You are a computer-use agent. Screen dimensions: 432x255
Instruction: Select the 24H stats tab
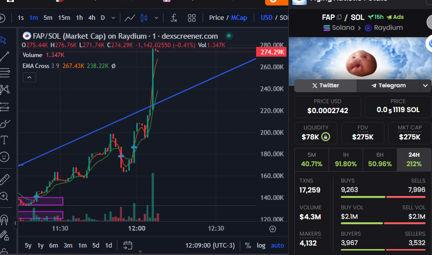click(414, 160)
